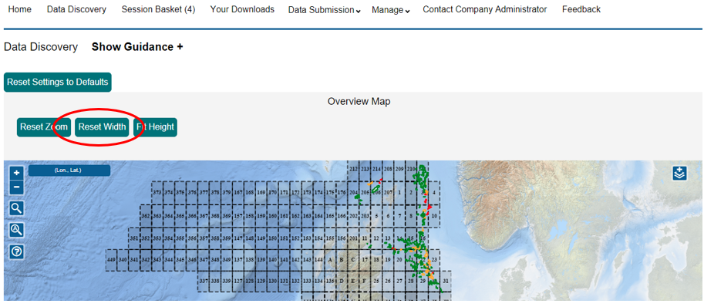Select quadrant 339 on the map
This screenshot has width=704, height=307.
point(227,281)
